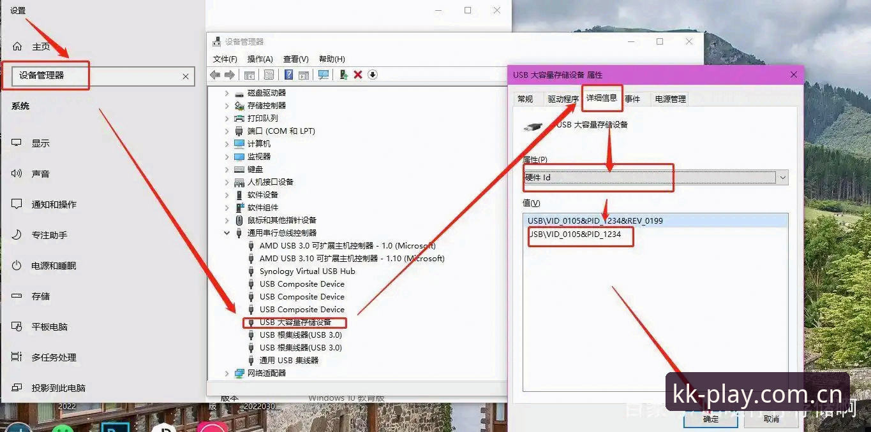
Task: Maximize the 设备管理器 window
Action: [660, 41]
